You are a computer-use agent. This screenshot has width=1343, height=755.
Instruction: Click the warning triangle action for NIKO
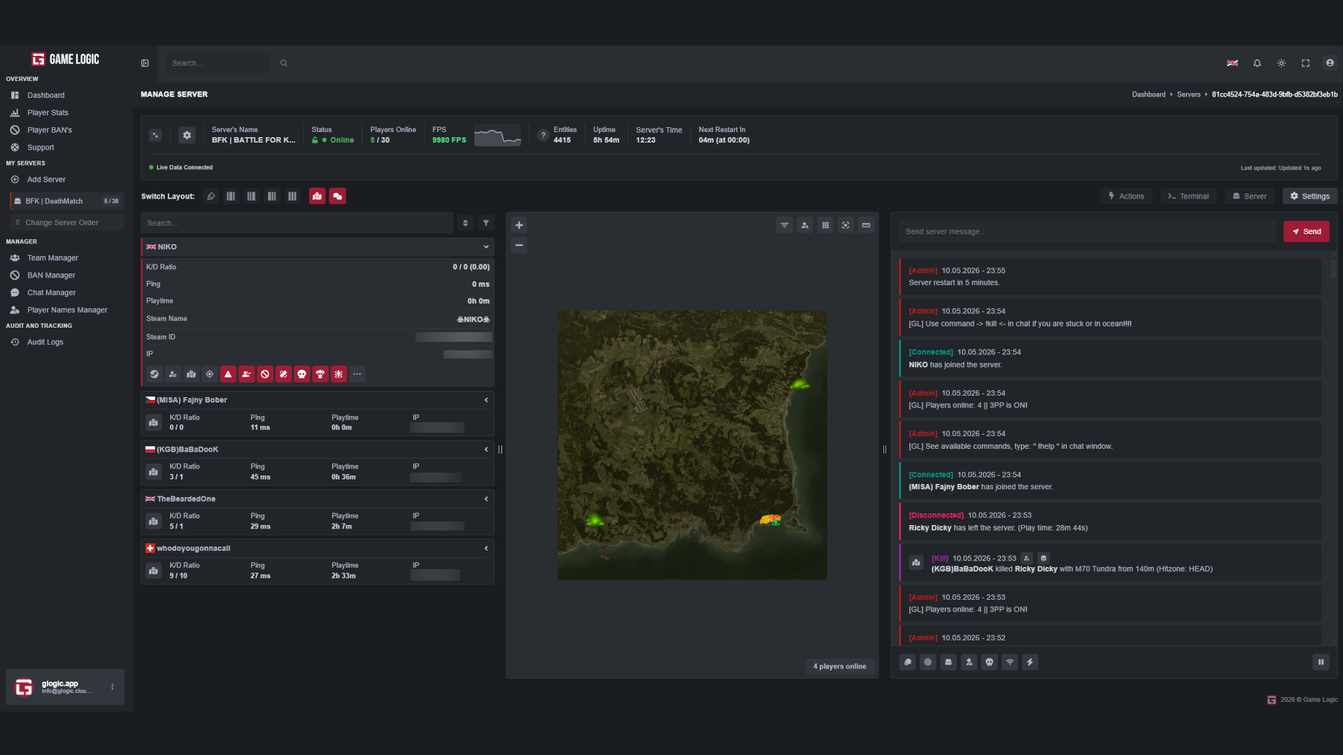tap(228, 374)
